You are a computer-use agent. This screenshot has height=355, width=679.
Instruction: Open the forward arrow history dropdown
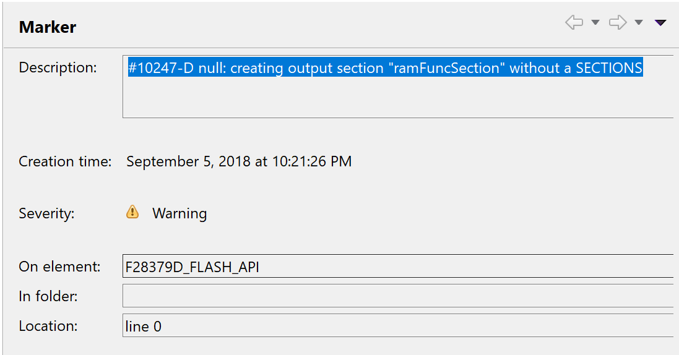[x=639, y=23]
